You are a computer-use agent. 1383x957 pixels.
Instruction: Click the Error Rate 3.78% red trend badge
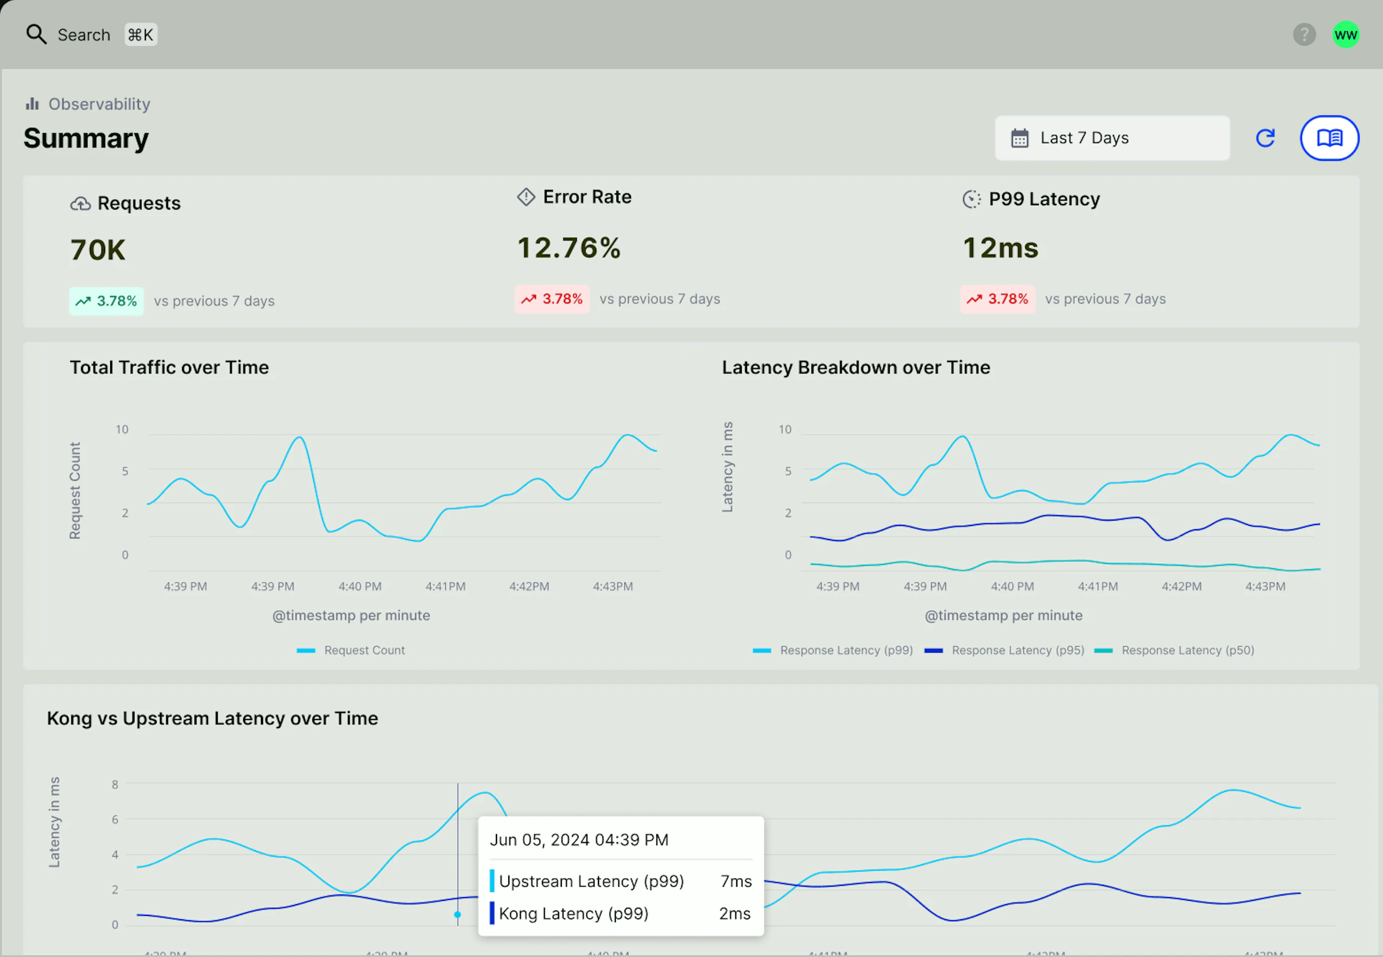point(552,299)
